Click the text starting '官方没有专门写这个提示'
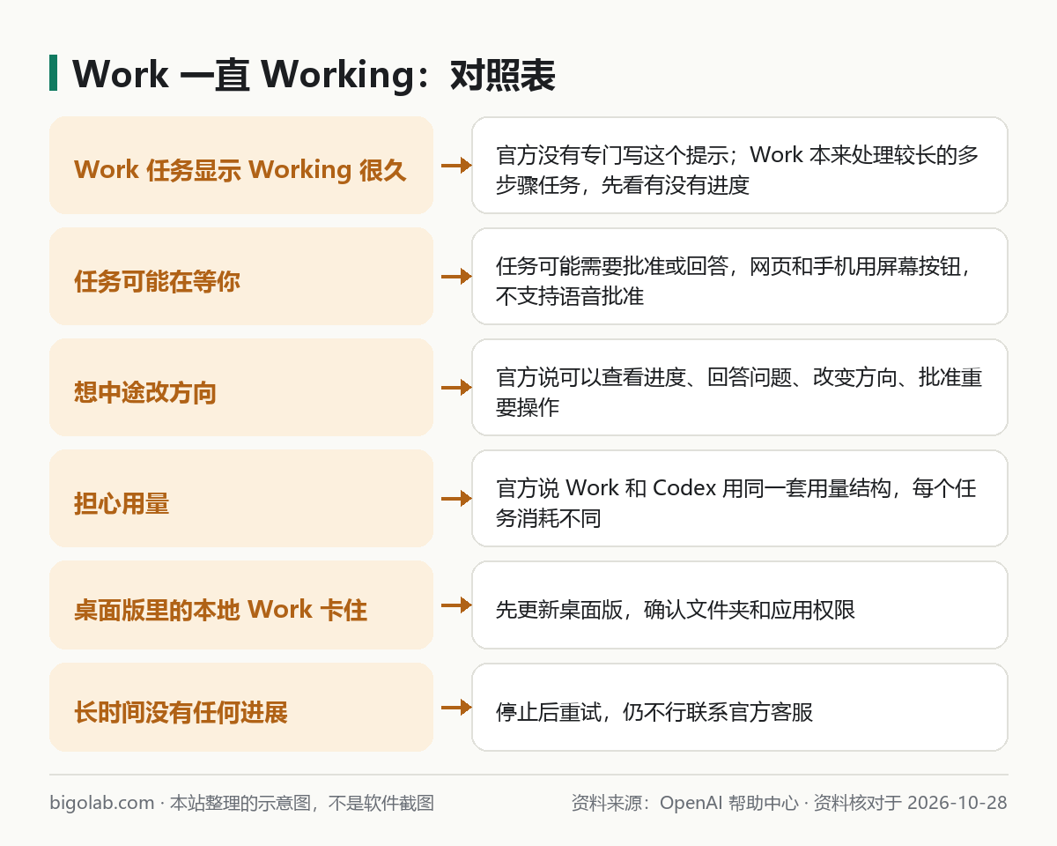 [737, 170]
